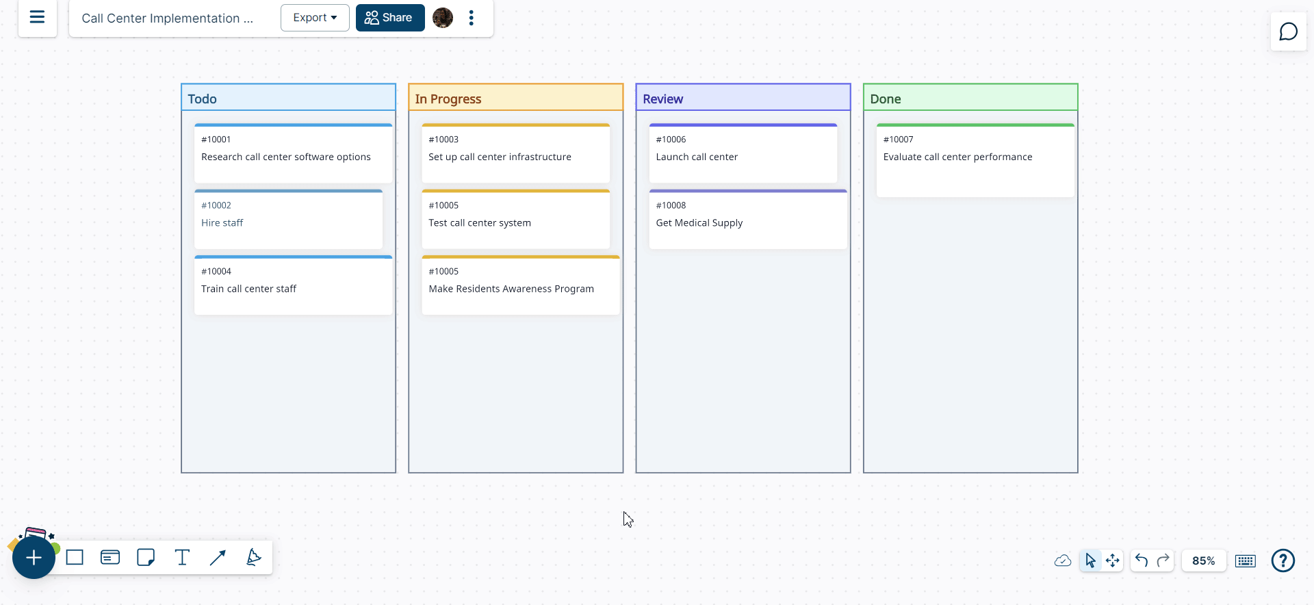Activate the text tool
Screen dimensions: 1314x605
[182, 558]
